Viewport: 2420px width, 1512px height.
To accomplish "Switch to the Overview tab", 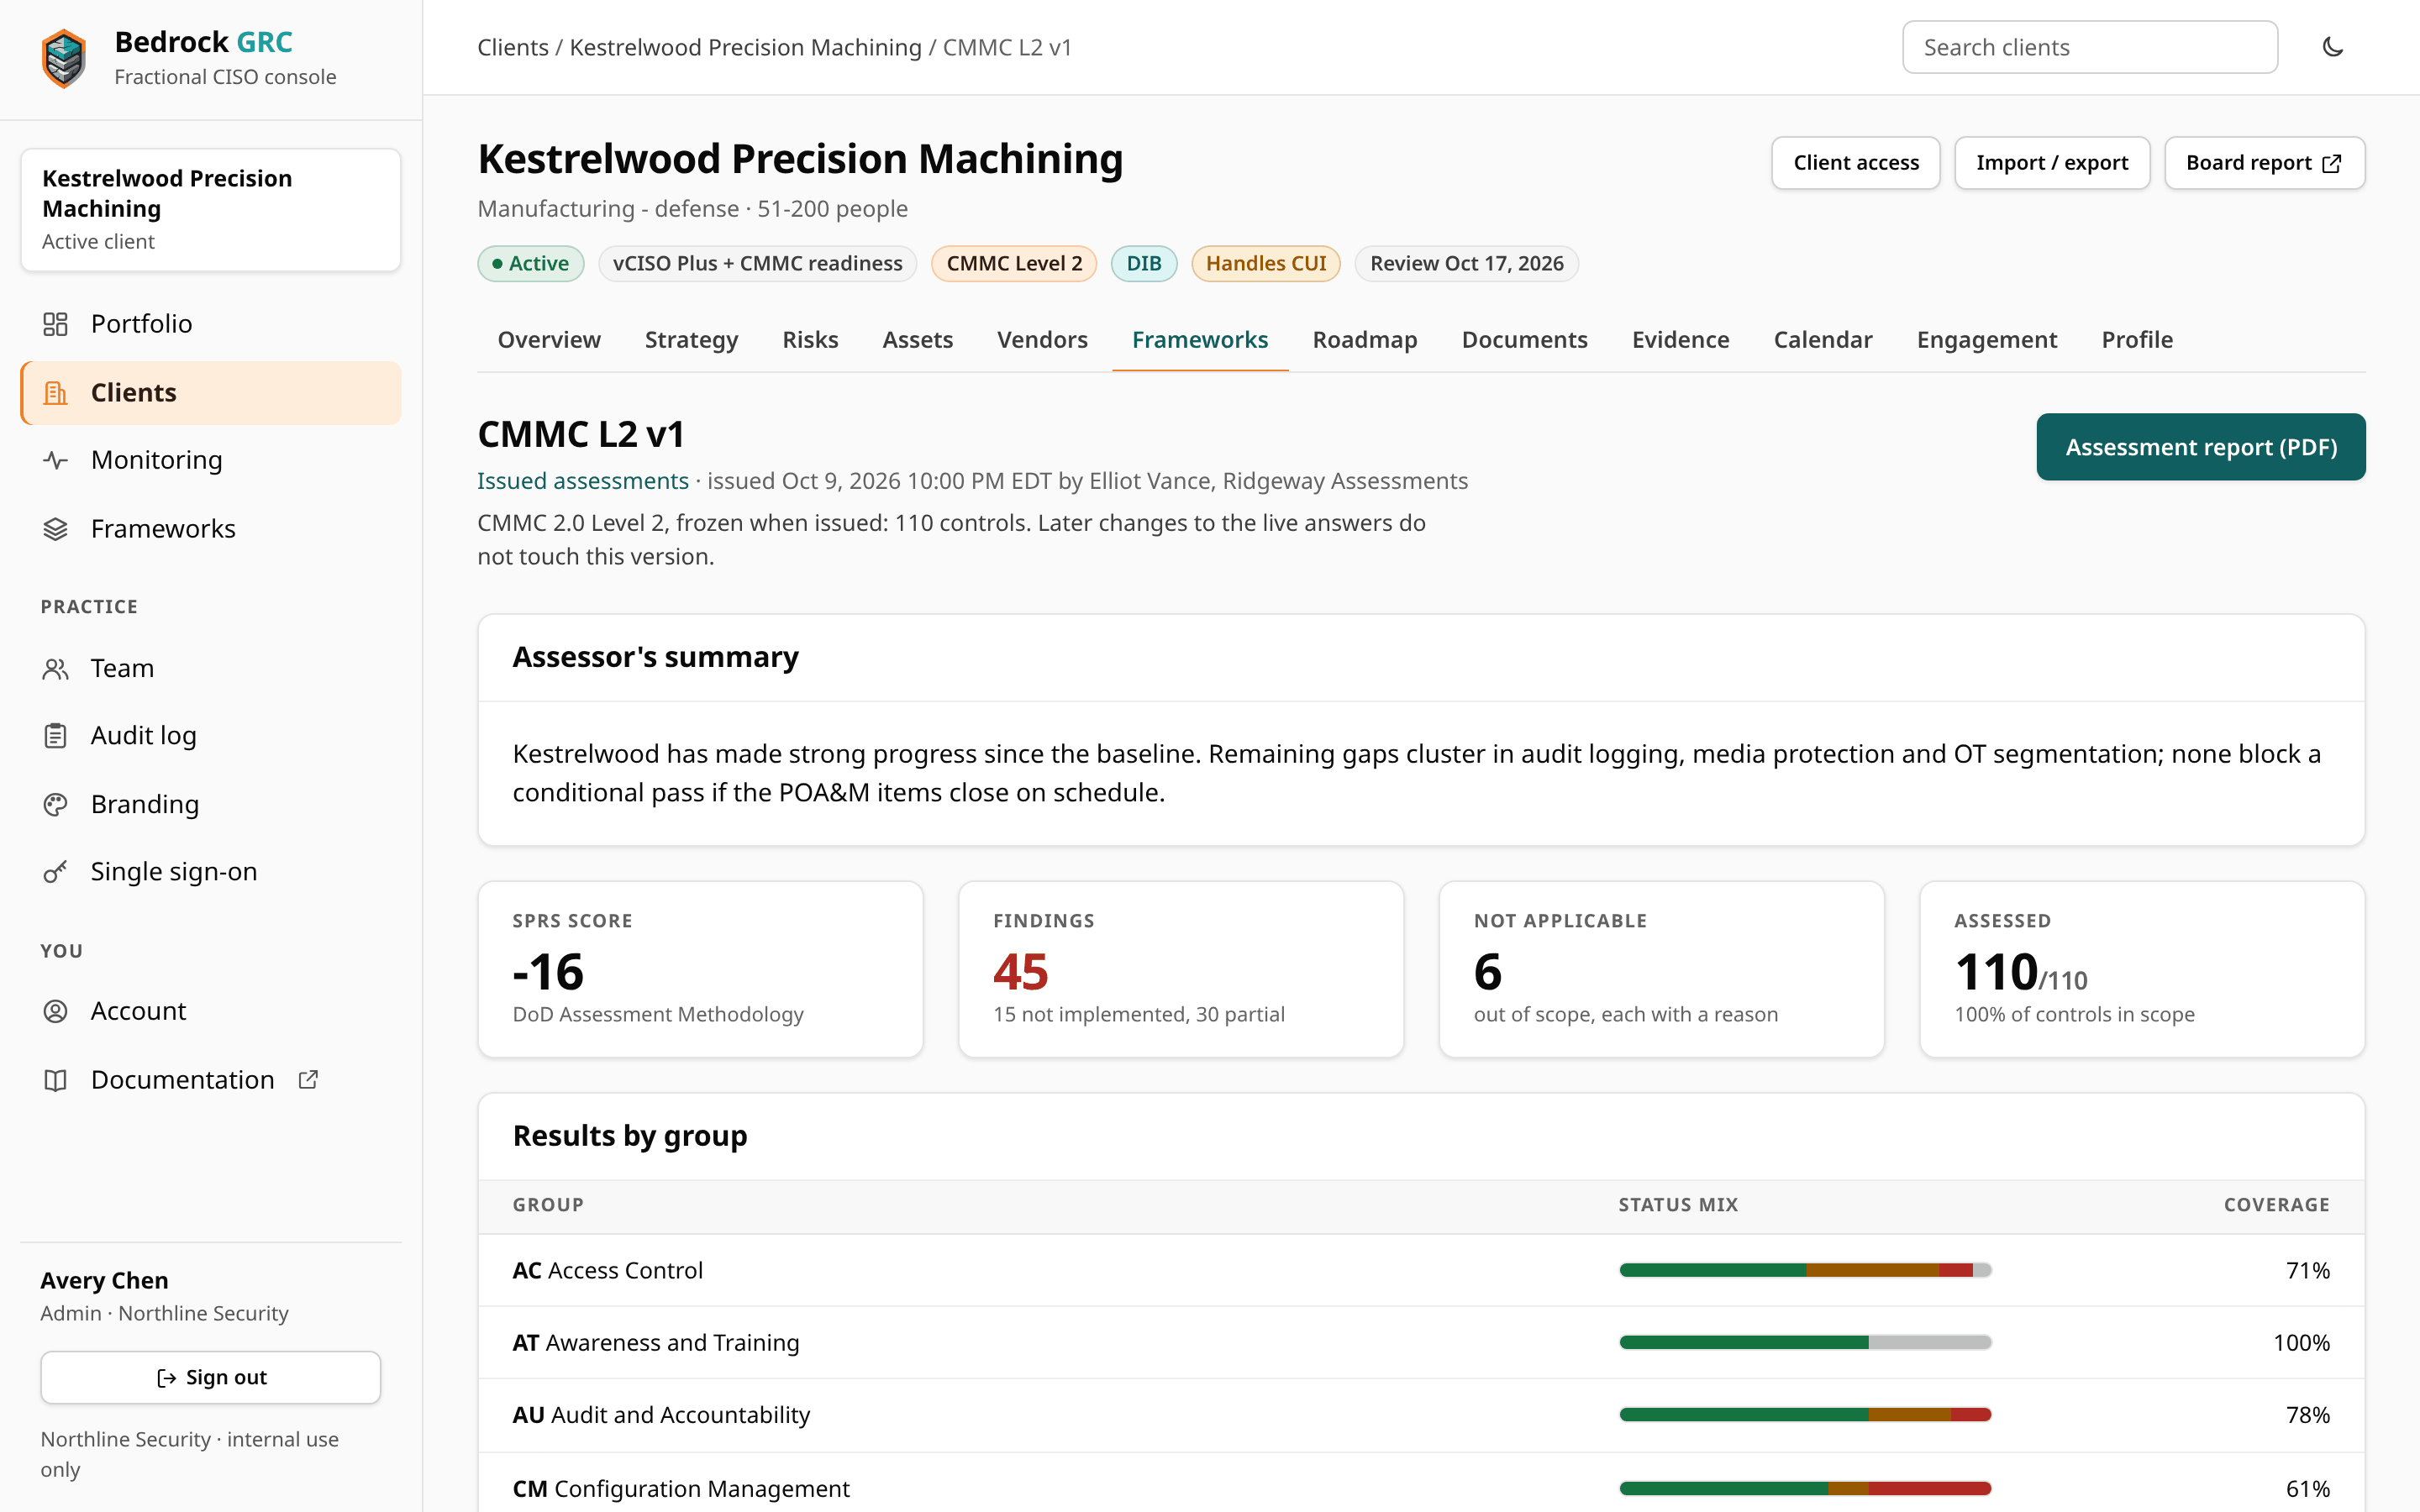I will [x=549, y=340].
